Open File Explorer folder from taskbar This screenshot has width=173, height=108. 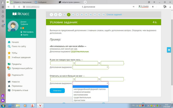(18, 106)
